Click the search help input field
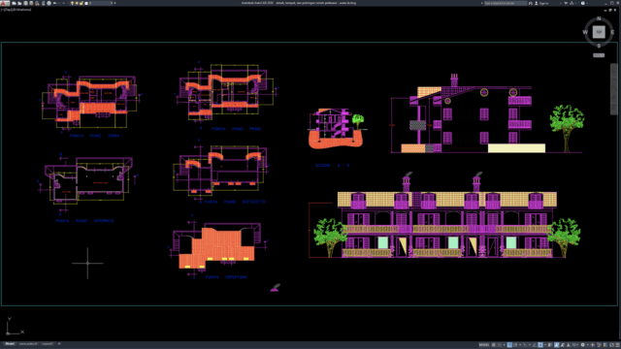This screenshot has height=349, width=621. [x=506, y=3]
